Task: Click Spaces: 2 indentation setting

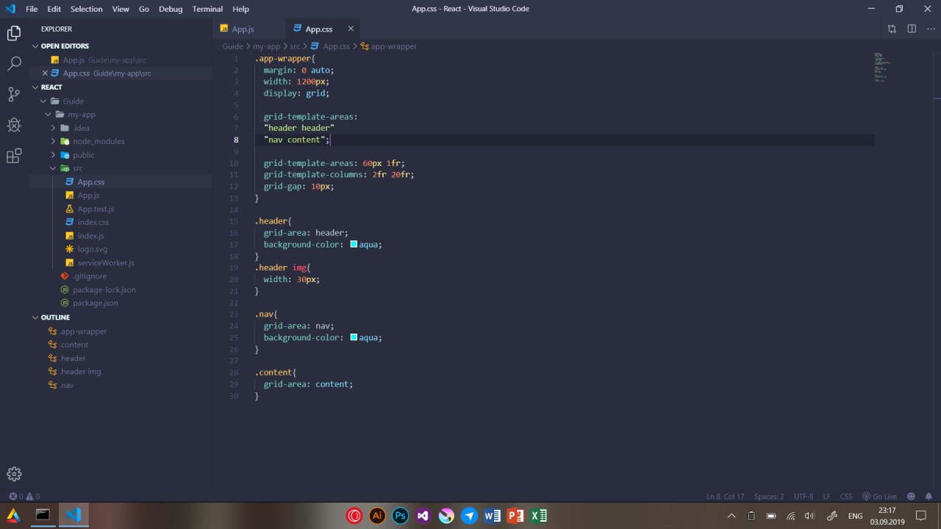Action: coord(769,496)
